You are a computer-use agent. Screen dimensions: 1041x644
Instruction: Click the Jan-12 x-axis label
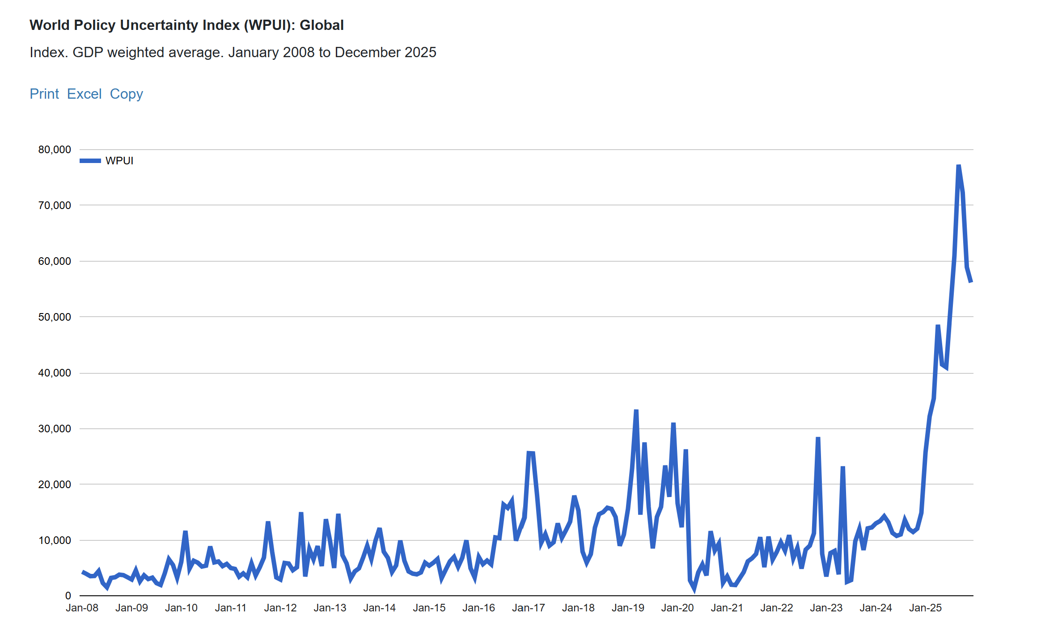click(x=280, y=608)
